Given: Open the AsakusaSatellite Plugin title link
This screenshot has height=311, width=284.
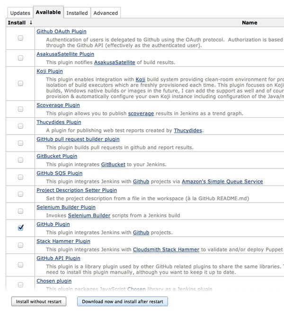Looking at the screenshot, I should point(65,54).
